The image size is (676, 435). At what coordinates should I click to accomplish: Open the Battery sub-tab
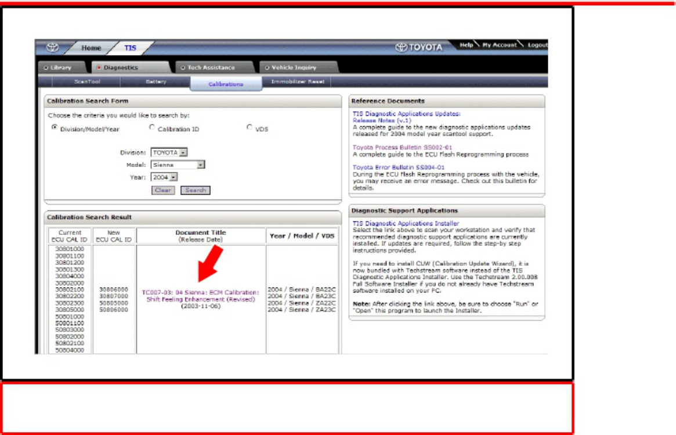coord(156,81)
